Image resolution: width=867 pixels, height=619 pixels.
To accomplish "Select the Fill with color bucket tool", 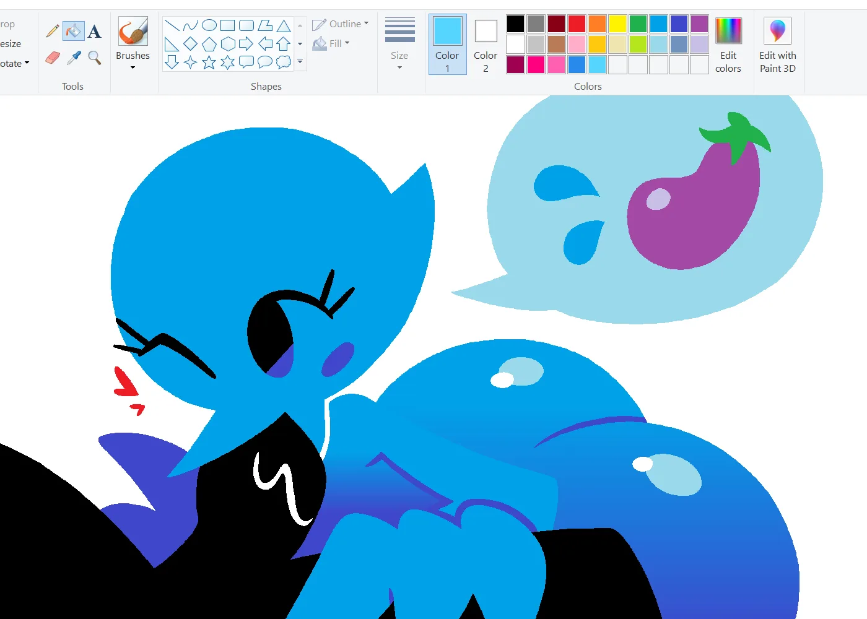I will coord(73,30).
